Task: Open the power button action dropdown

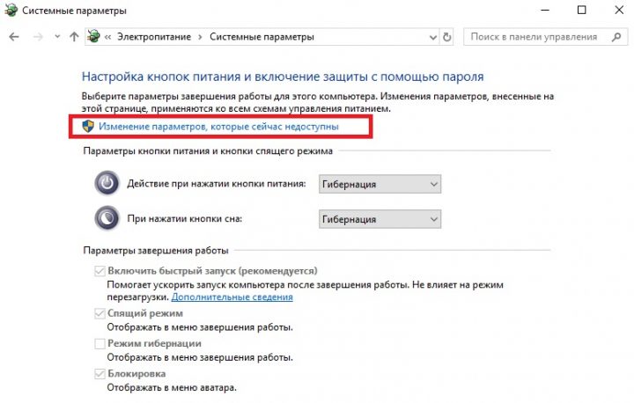Action: (378, 184)
